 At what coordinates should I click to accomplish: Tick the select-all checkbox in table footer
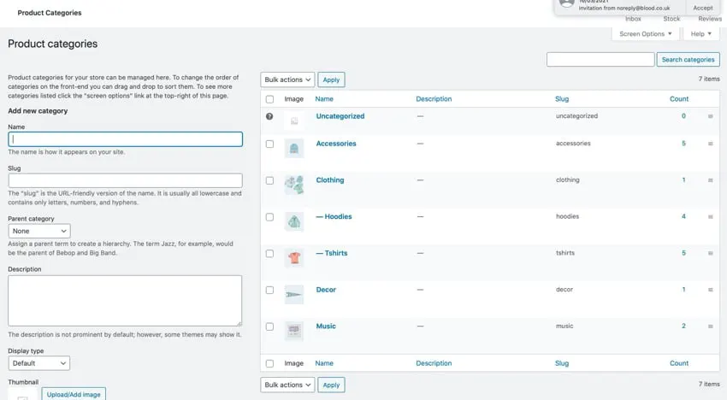(269, 364)
